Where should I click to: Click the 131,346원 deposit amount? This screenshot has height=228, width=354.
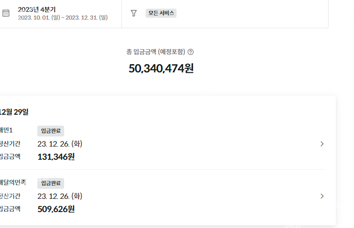[x=56, y=157]
